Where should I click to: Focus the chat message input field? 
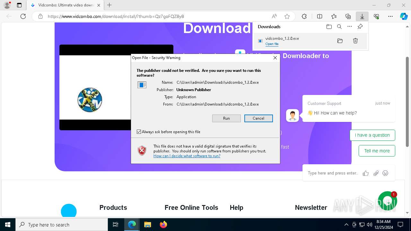(333, 173)
